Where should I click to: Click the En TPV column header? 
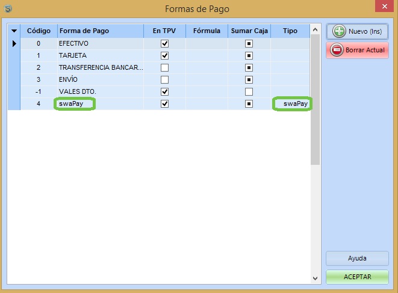[164, 31]
